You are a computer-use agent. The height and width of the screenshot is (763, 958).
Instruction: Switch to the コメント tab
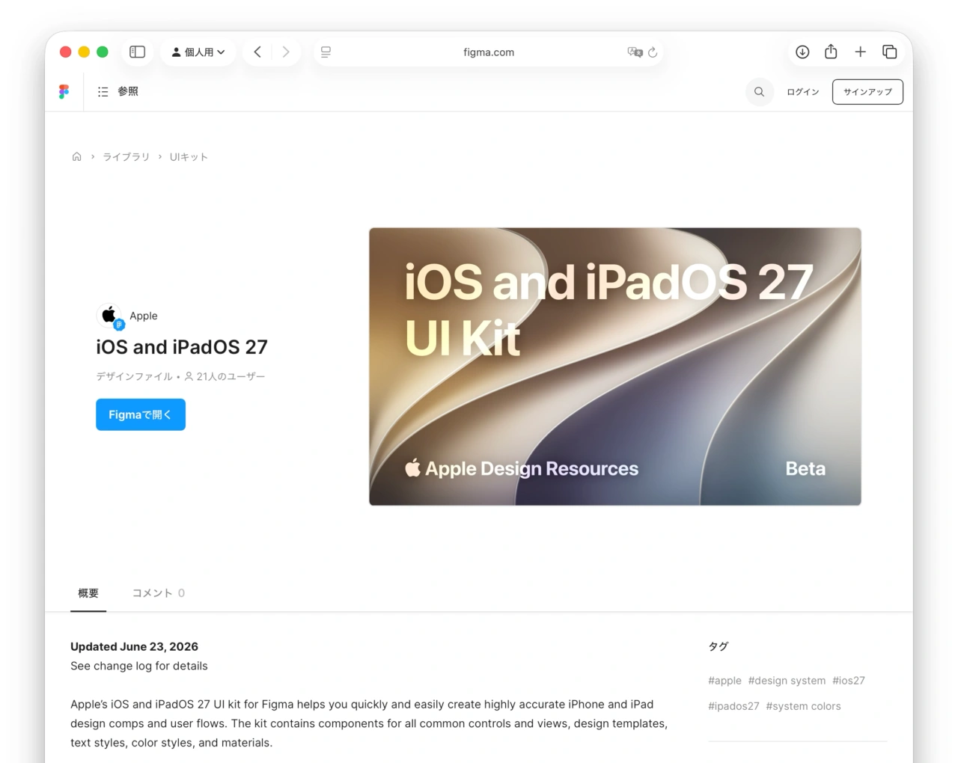(x=159, y=593)
